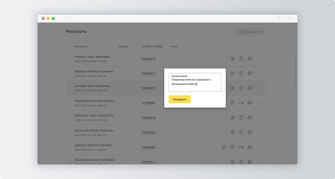335x179 pixels.
Task: Open checklist clipboard icon for T26485772
Action: [x=241, y=59]
